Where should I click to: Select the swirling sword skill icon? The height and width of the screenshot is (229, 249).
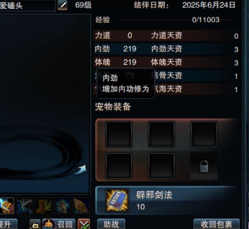pos(25,206)
